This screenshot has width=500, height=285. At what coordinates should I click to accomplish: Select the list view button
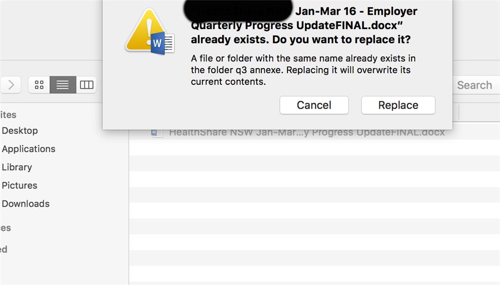tap(63, 85)
